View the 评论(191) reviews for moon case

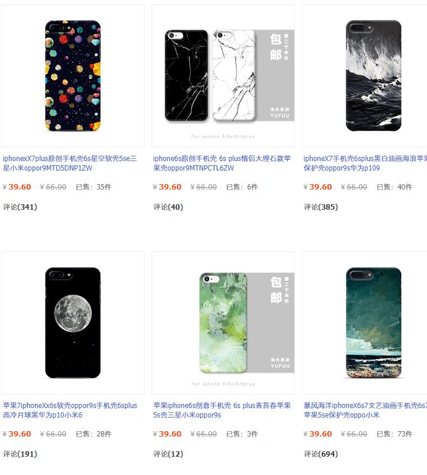tap(20, 454)
